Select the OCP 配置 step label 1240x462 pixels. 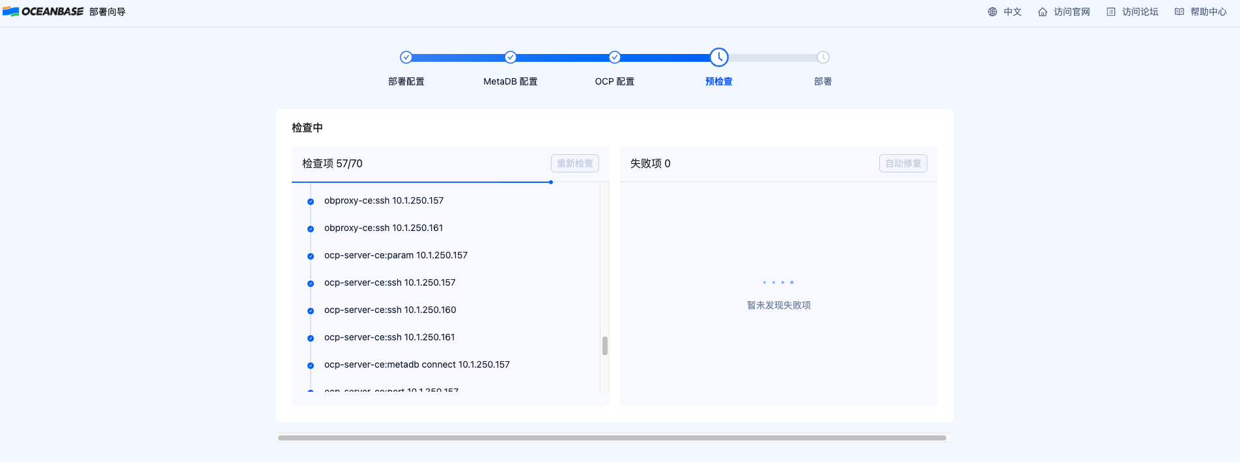click(x=615, y=81)
